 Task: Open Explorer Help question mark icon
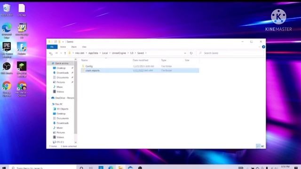click(x=263, y=47)
